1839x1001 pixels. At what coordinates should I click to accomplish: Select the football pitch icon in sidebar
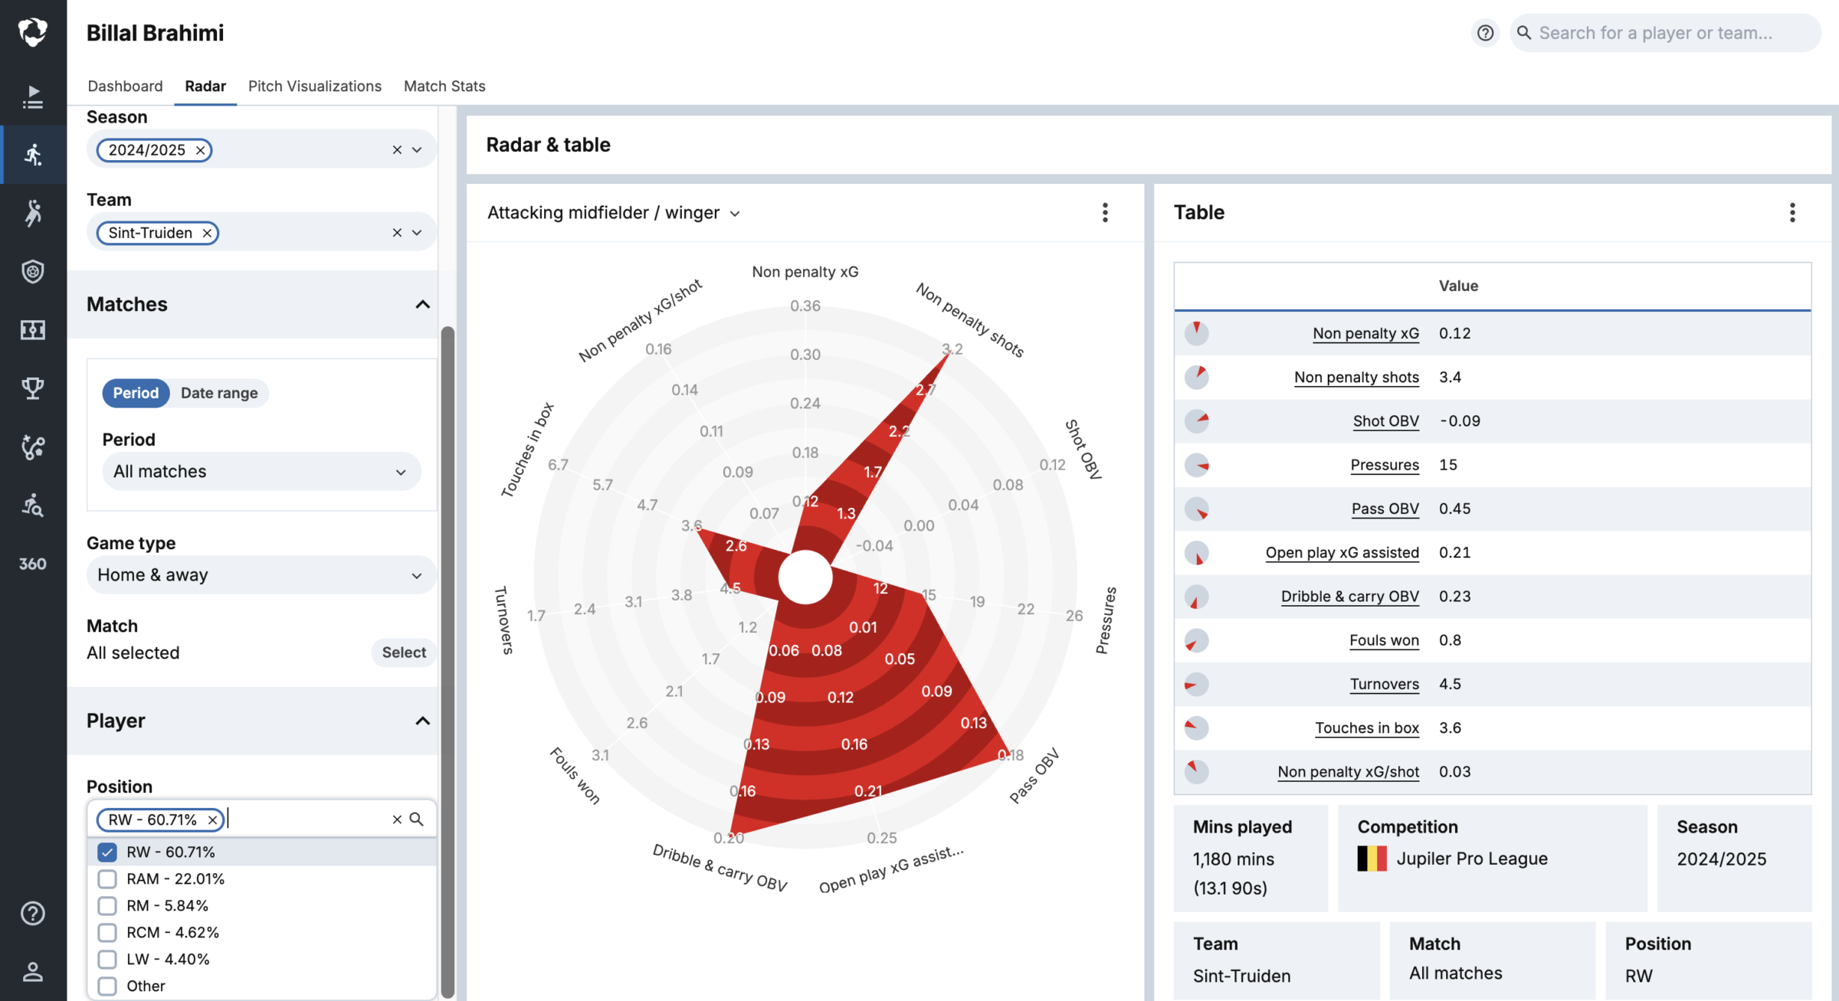click(x=32, y=330)
